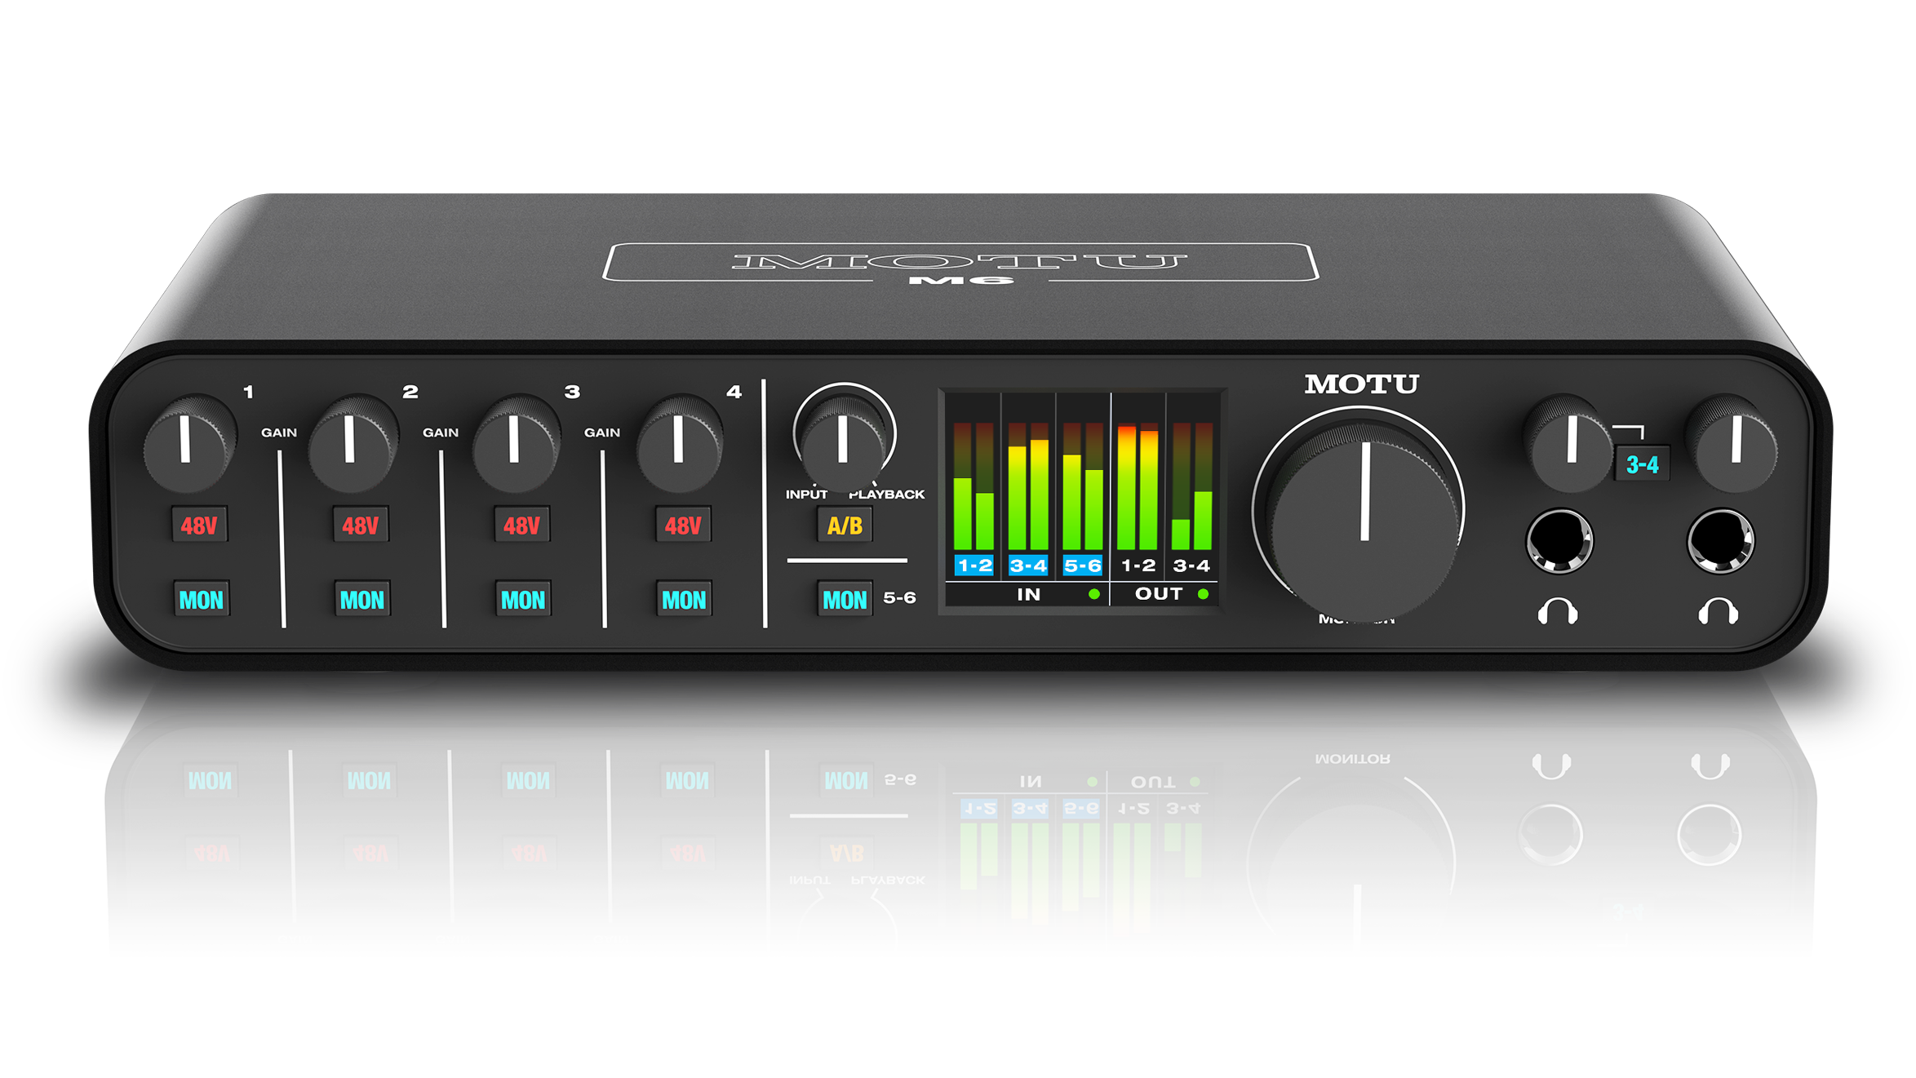
Task: Toggle the MON button for inputs 5-6
Action: click(844, 600)
